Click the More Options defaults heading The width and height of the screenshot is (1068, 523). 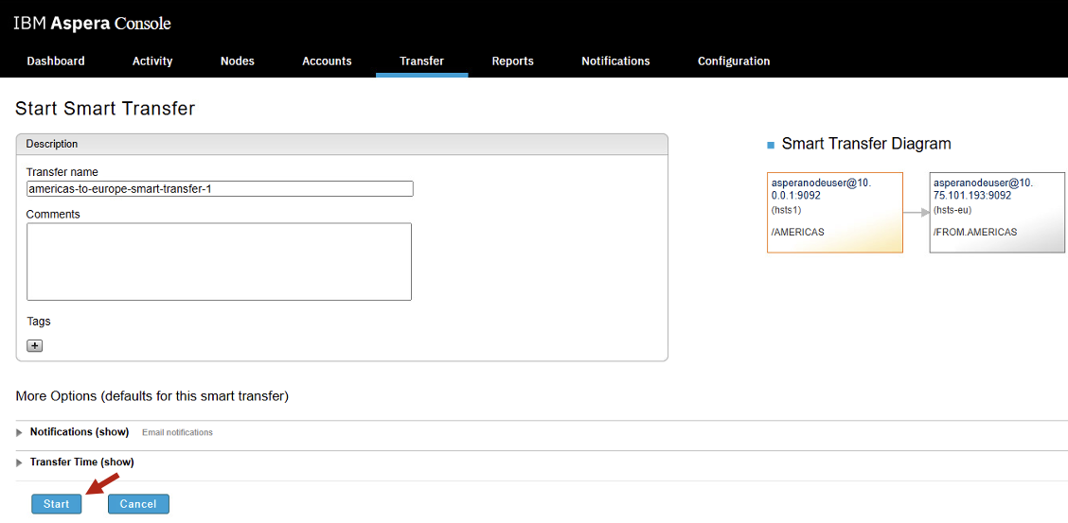click(x=151, y=396)
